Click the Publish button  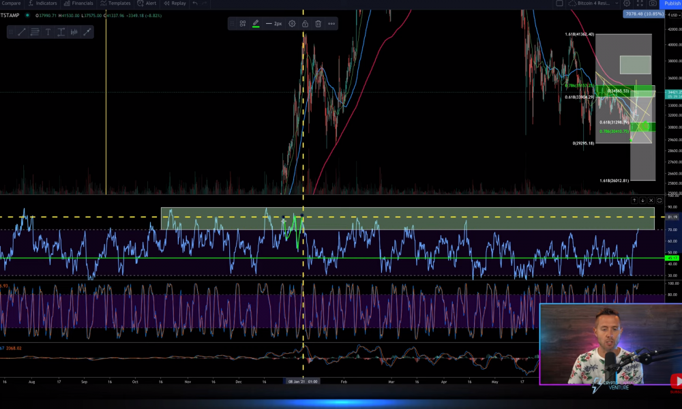pos(672,3)
